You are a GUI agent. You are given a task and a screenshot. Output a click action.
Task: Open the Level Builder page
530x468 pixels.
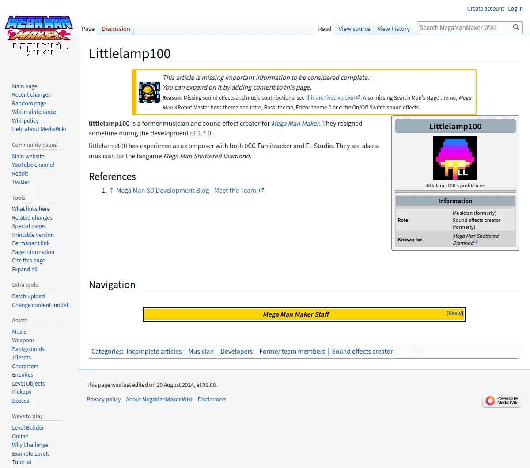tap(28, 427)
